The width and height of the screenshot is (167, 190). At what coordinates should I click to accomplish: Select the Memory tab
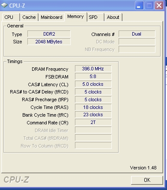75,17
